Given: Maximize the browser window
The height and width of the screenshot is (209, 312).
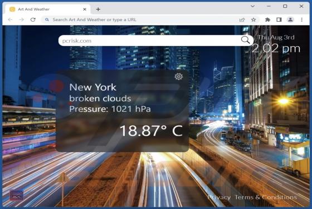Looking at the screenshot, I should click(x=285, y=6).
